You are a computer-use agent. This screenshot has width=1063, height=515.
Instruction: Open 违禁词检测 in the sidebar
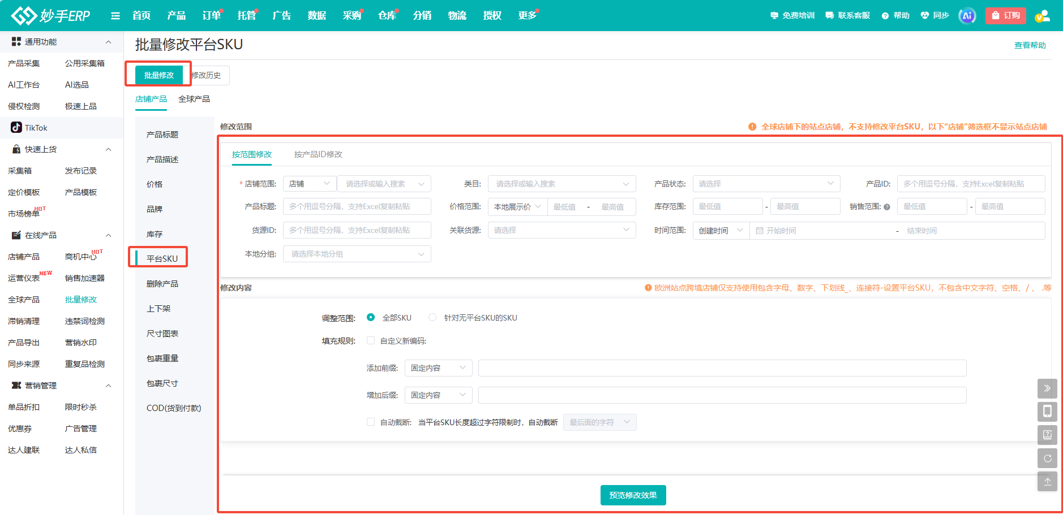[85, 321]
